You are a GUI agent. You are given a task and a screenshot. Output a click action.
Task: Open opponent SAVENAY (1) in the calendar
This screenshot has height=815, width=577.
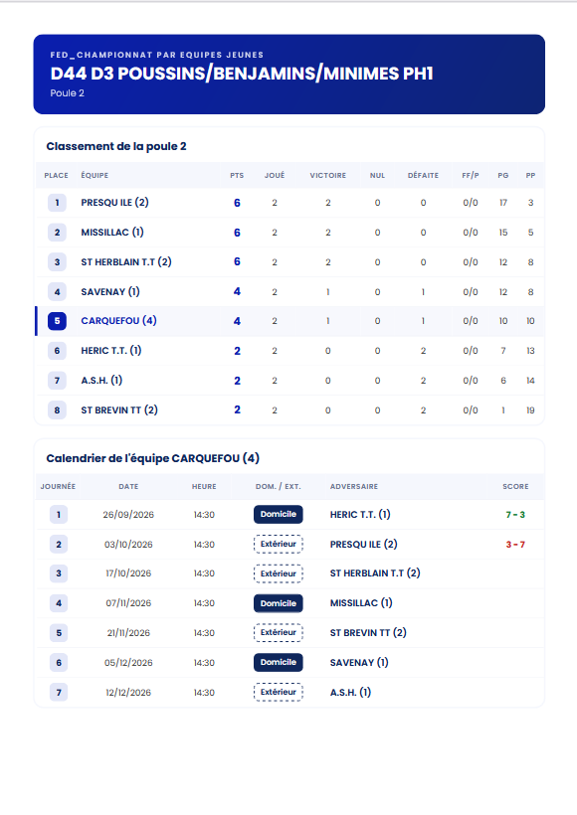coord(359,663)
